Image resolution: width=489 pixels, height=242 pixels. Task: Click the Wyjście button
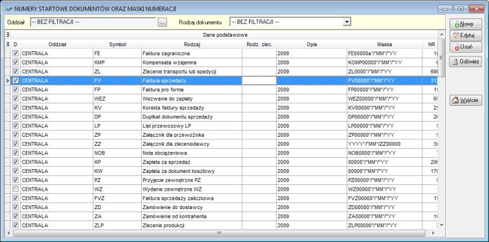tap(466, 100)
